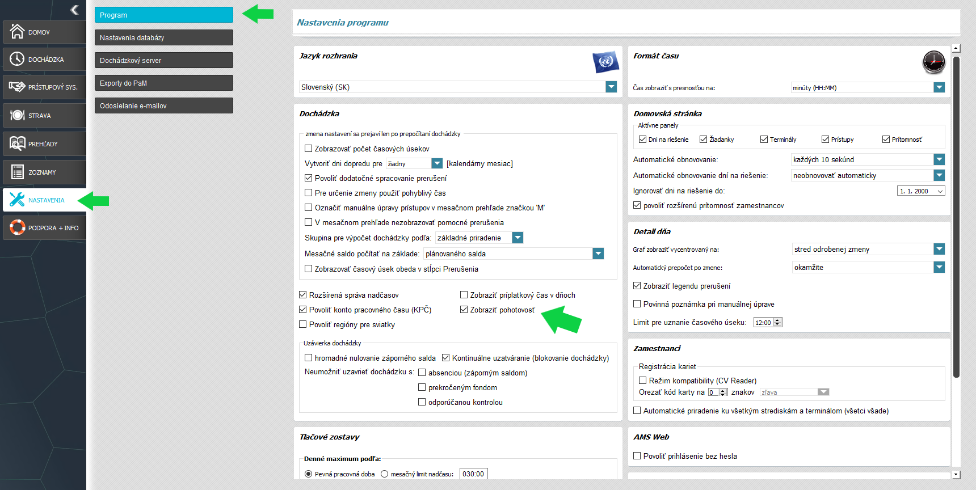Open the Nastavenia tools icon
This screenshot has width=976, height=490.
click(x=17, y=200)
